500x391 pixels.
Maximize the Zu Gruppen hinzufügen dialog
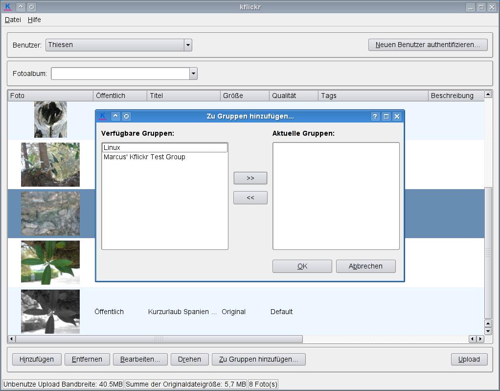[x=386, y=116]
